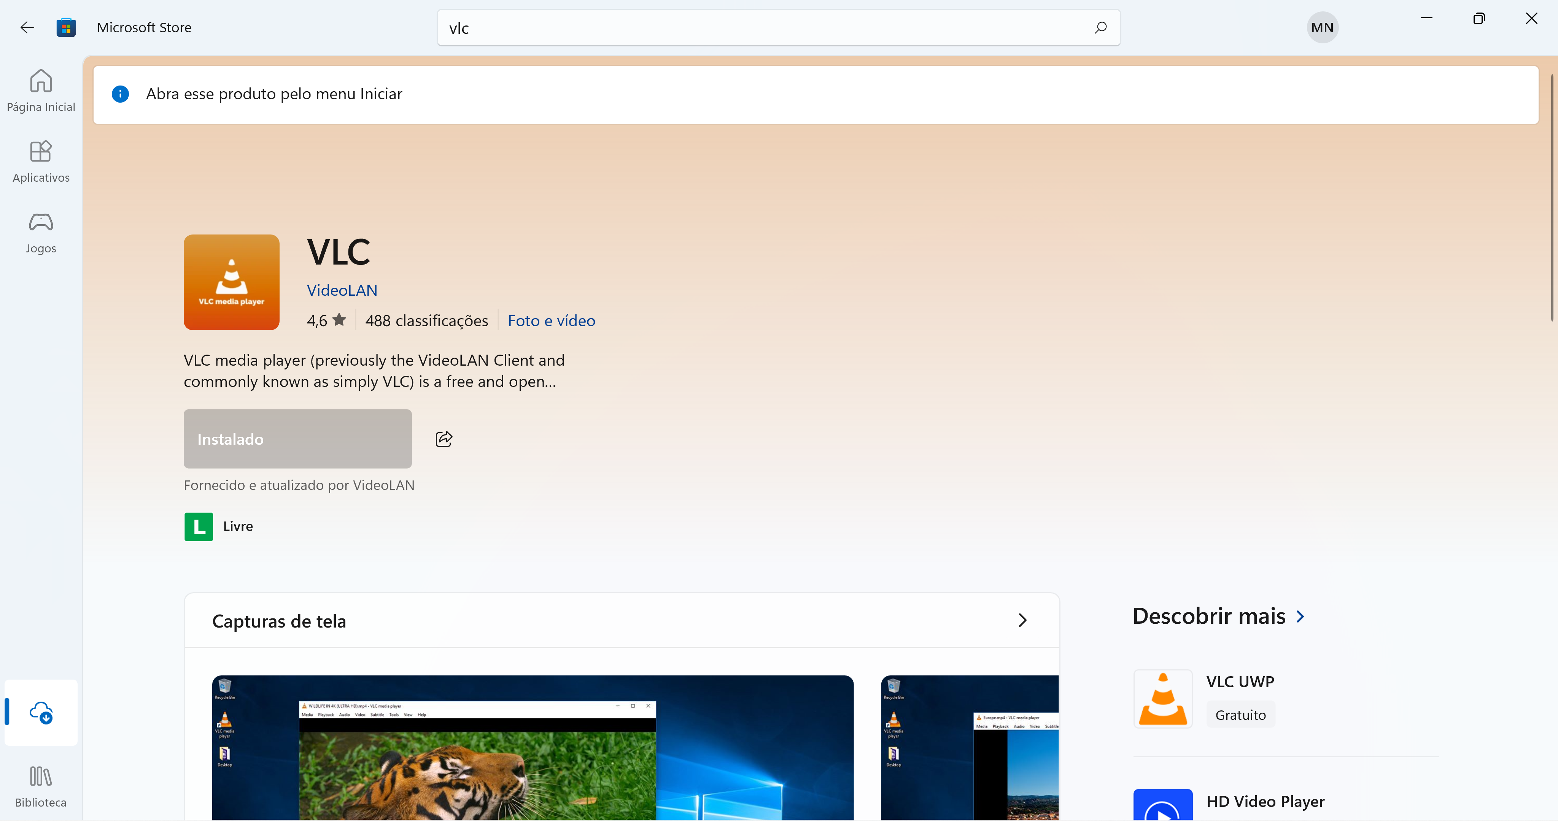The image size is (1558, 821).
Task: Click the 'Livre' rating label
Action: [x=238, y=526]
